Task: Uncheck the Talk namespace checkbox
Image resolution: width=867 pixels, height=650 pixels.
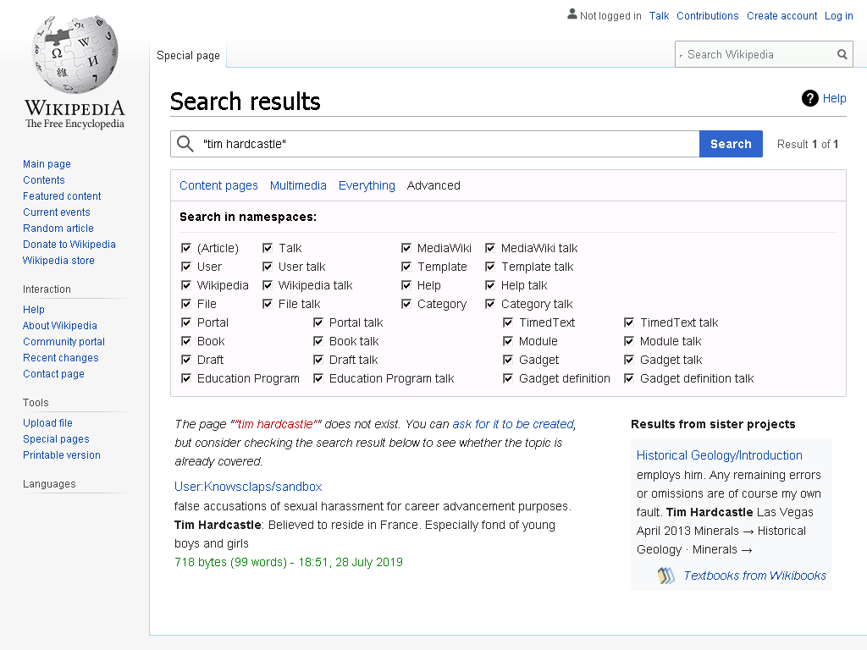Action: [268, 248]
